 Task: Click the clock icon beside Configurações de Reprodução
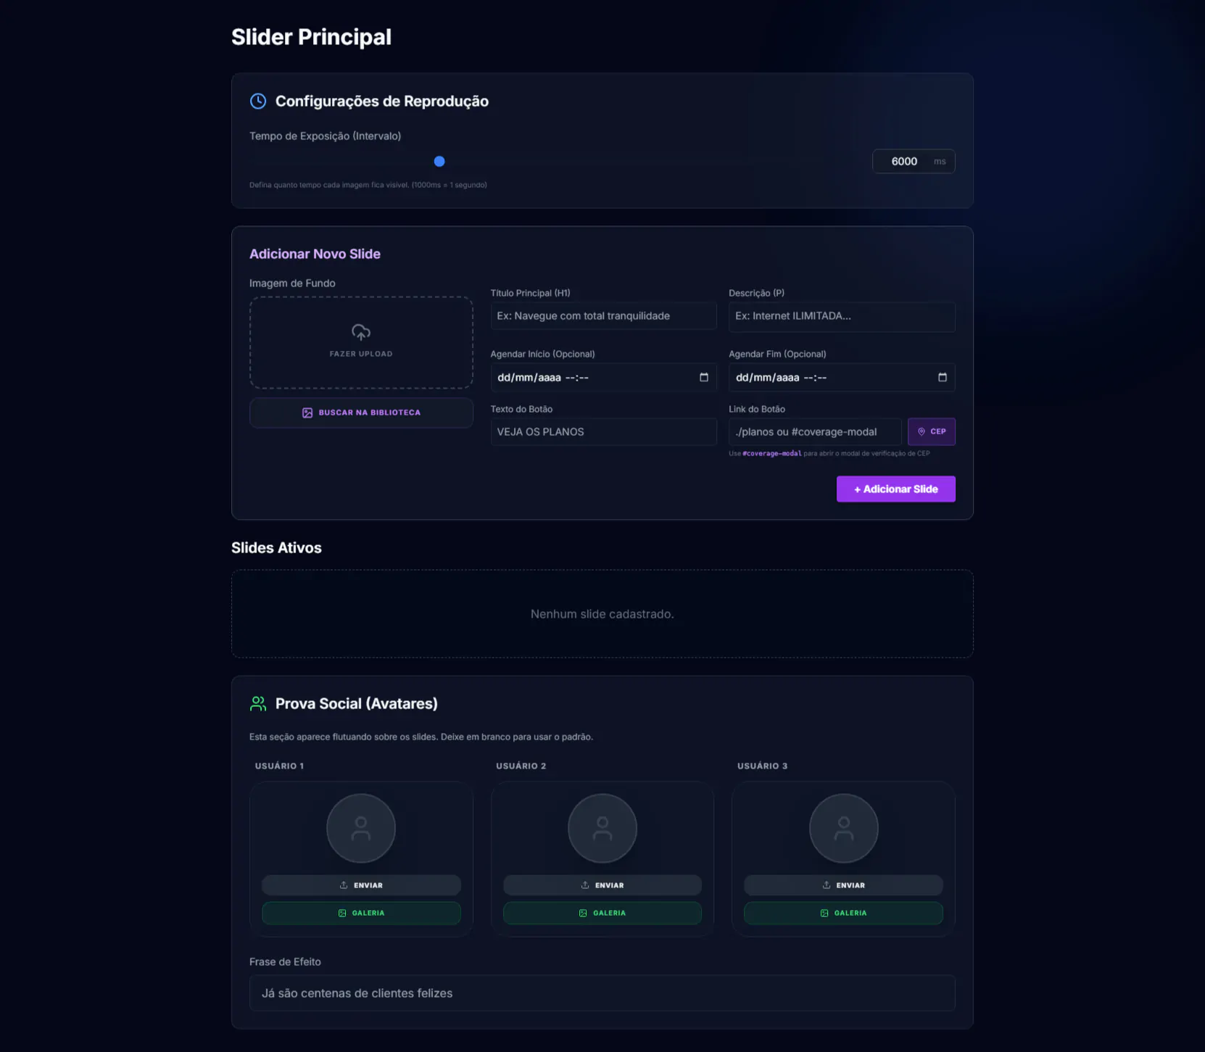point(258,102)
